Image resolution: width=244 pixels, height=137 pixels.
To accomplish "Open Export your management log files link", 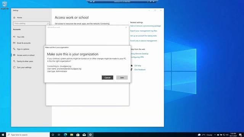I will click(x=143, y=31).
